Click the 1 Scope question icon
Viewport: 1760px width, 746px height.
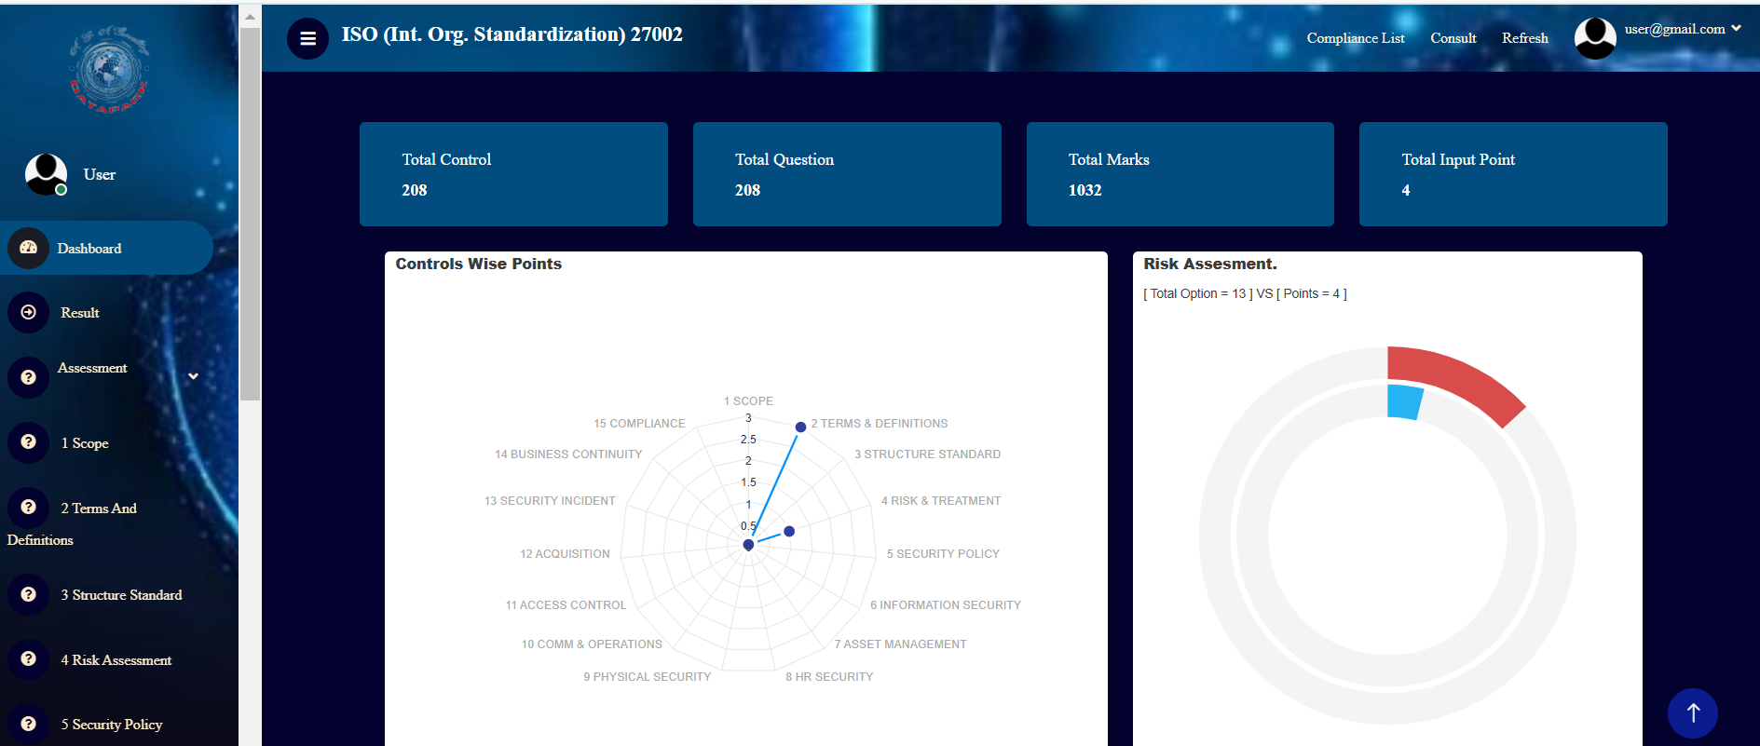pos(28,442)
